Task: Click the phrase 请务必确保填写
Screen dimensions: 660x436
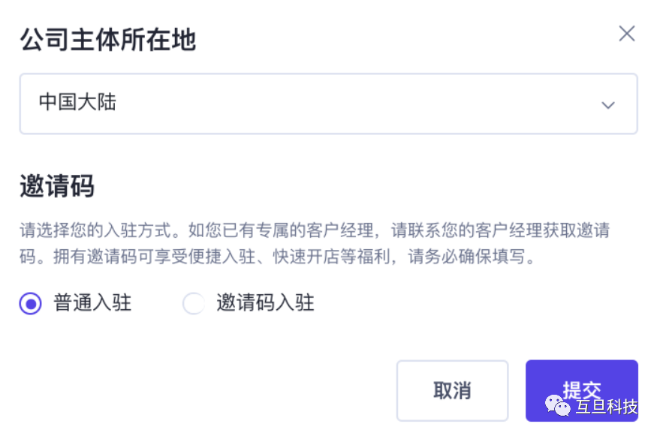Action: 466,257
